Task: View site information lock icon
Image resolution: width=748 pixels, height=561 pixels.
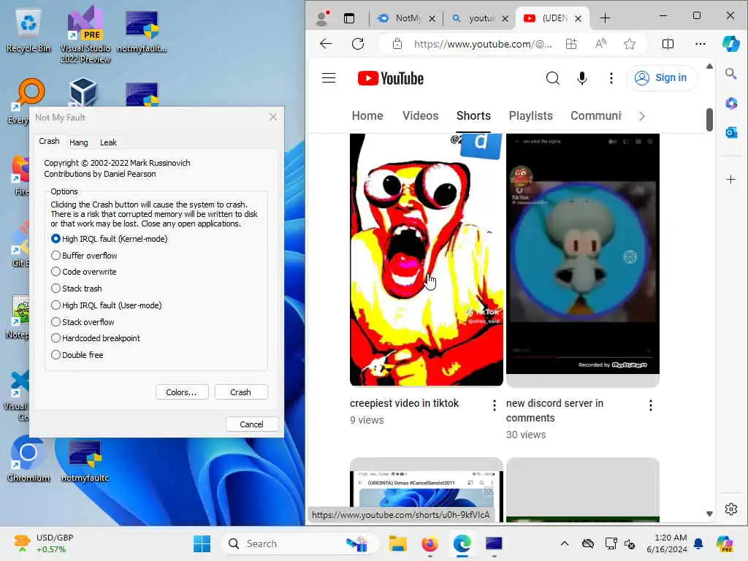Action: coord(397,44)
